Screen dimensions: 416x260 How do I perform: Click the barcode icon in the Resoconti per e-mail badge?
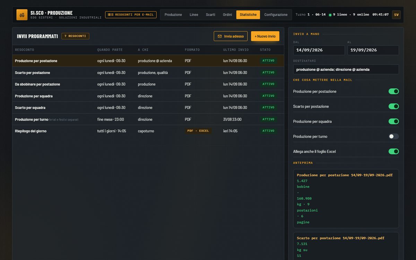pyautogui.click(x=111, y=15)
